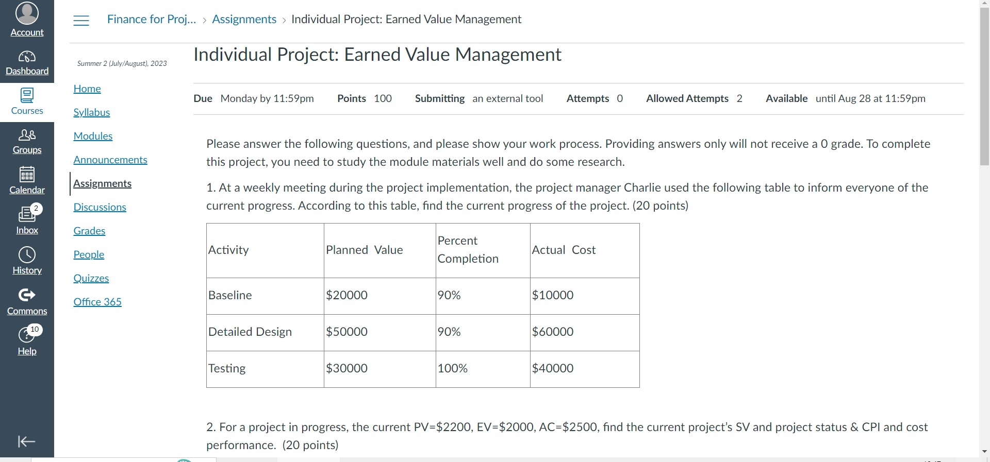990x462 pixels.
Task: Open the History icon
Action: (x=27, y=260)
